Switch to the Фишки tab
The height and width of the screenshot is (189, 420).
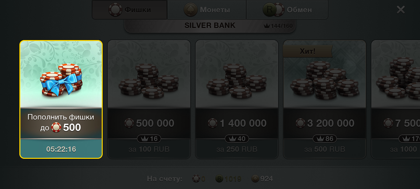coord(130,10)
